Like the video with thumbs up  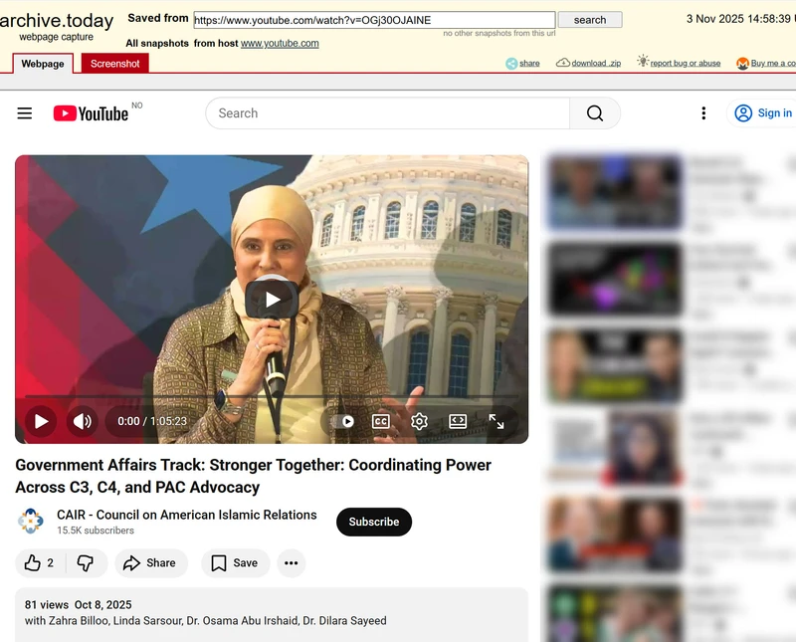pos(39,563)
